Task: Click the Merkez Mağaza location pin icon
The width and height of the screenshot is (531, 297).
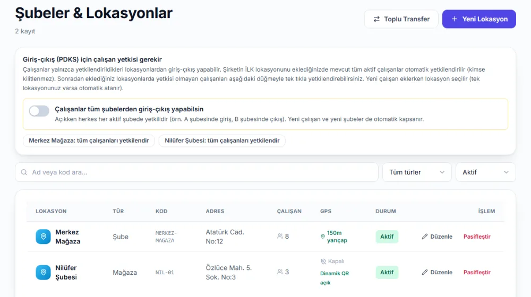Action: coord(44,237)
